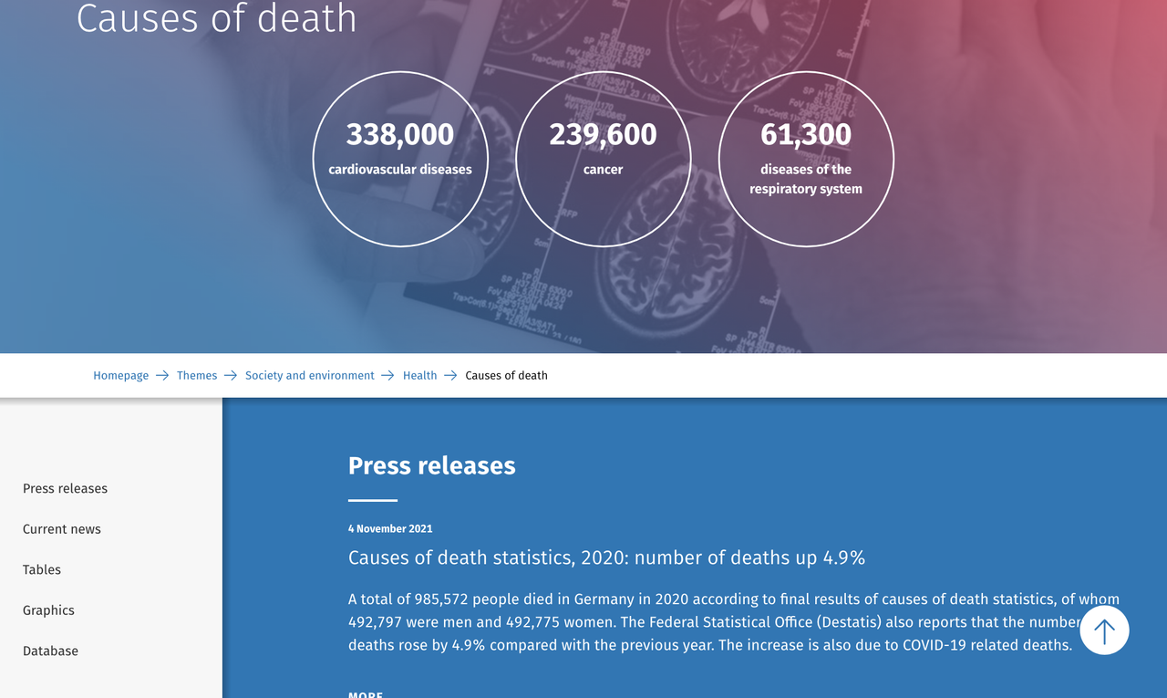Click the press release summary paragraph
The image size is (1167, 698).
[x=734, y=622]
